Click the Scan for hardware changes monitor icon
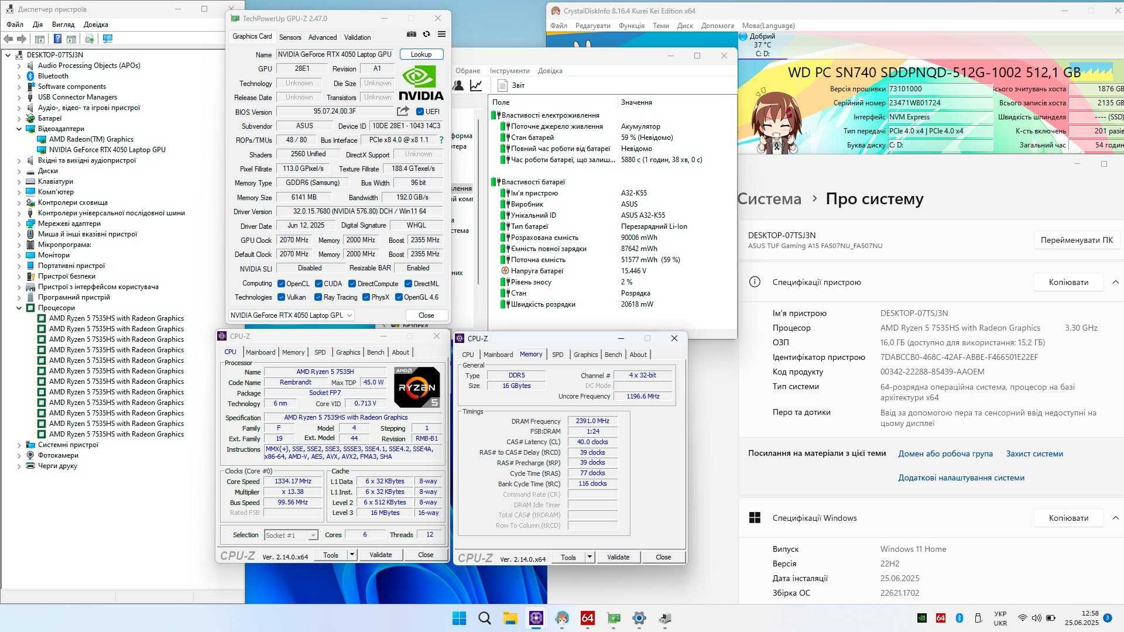The width and height of the screenshot is (1124, 632). (x=108, y=39)
